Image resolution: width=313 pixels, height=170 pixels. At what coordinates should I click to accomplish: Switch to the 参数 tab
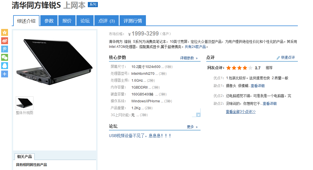coord(49,21)
